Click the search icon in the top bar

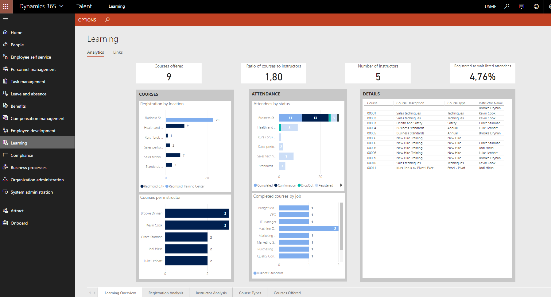tap(507, 6)
